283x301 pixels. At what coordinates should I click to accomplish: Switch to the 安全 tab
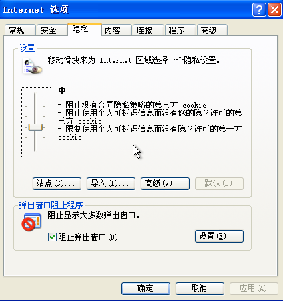[x=52, y=30]
